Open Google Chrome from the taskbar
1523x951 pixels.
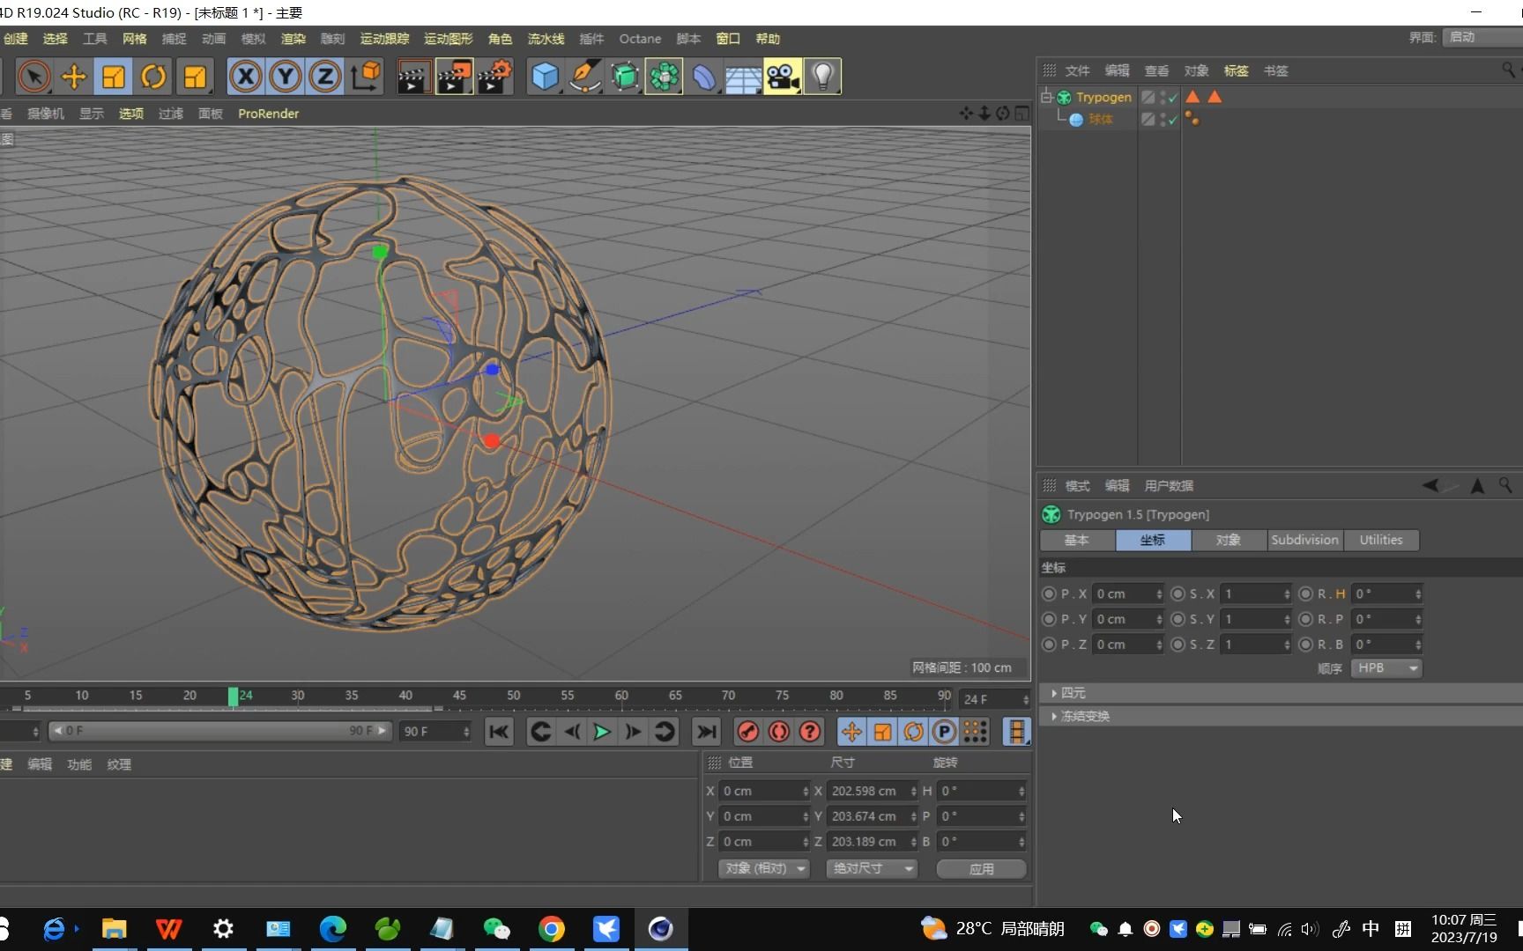tap(551, 929)
